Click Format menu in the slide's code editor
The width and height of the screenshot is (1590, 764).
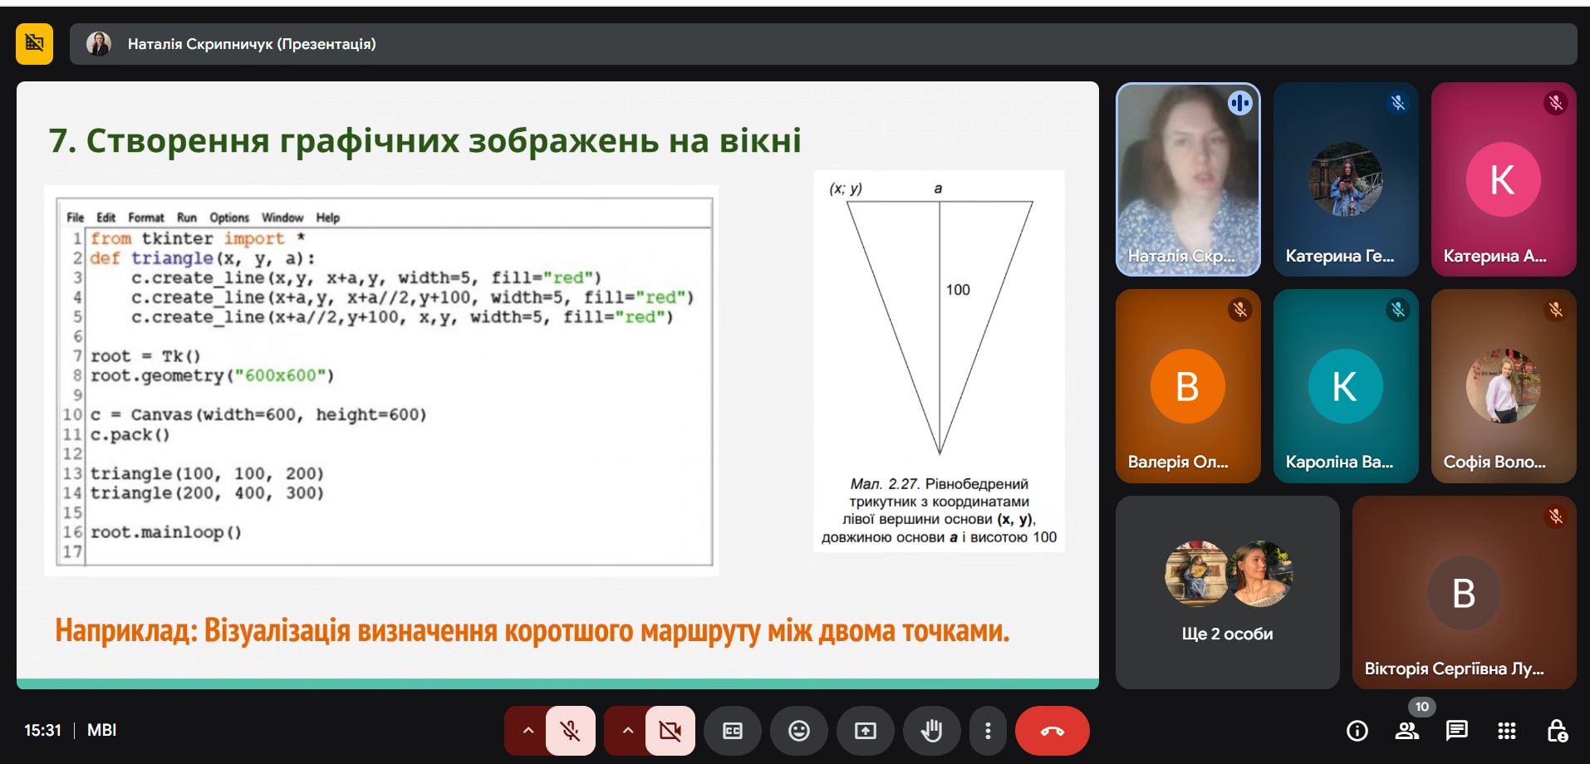[146, 218]
